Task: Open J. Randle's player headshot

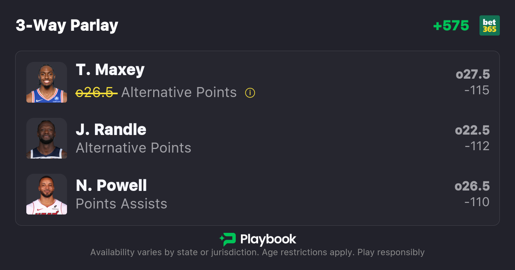Action: [x=47, y=138]
